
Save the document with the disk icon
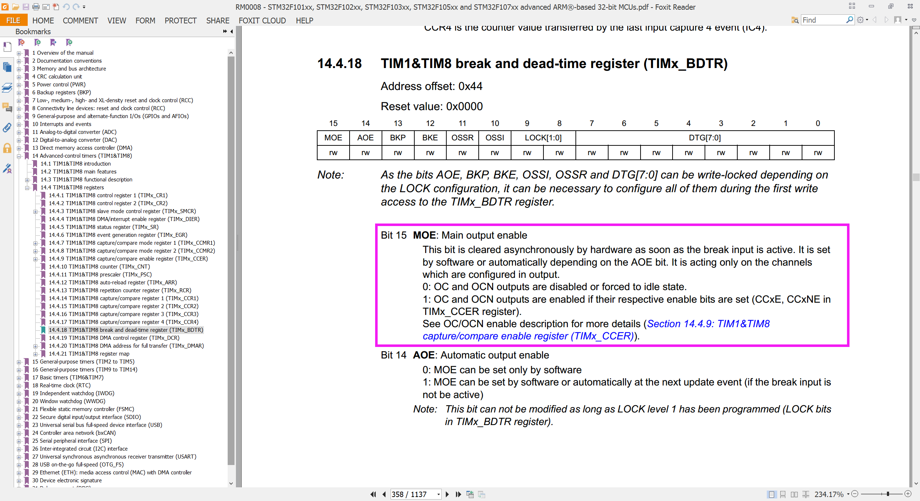(26, 7)
